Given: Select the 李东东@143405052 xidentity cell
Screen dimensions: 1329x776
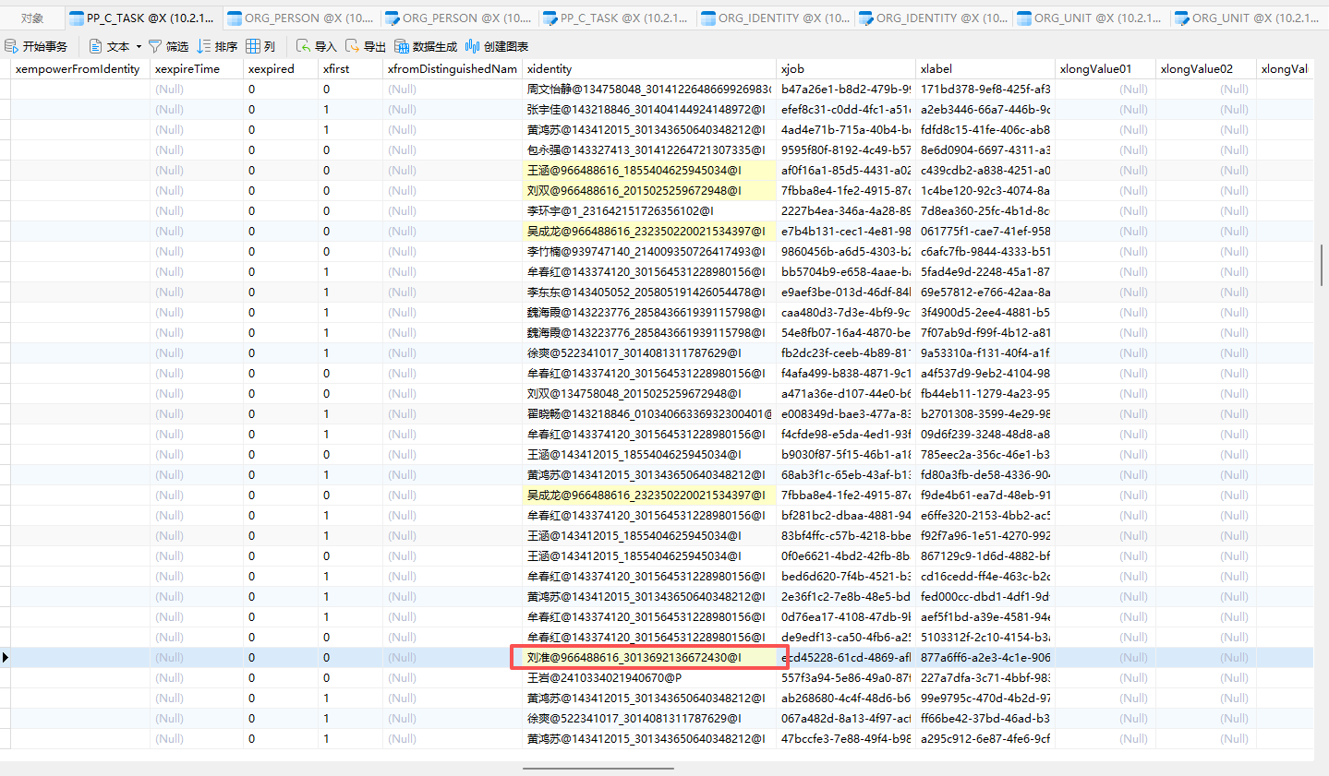Looking at the screenshot, I should tap(649, 292).
